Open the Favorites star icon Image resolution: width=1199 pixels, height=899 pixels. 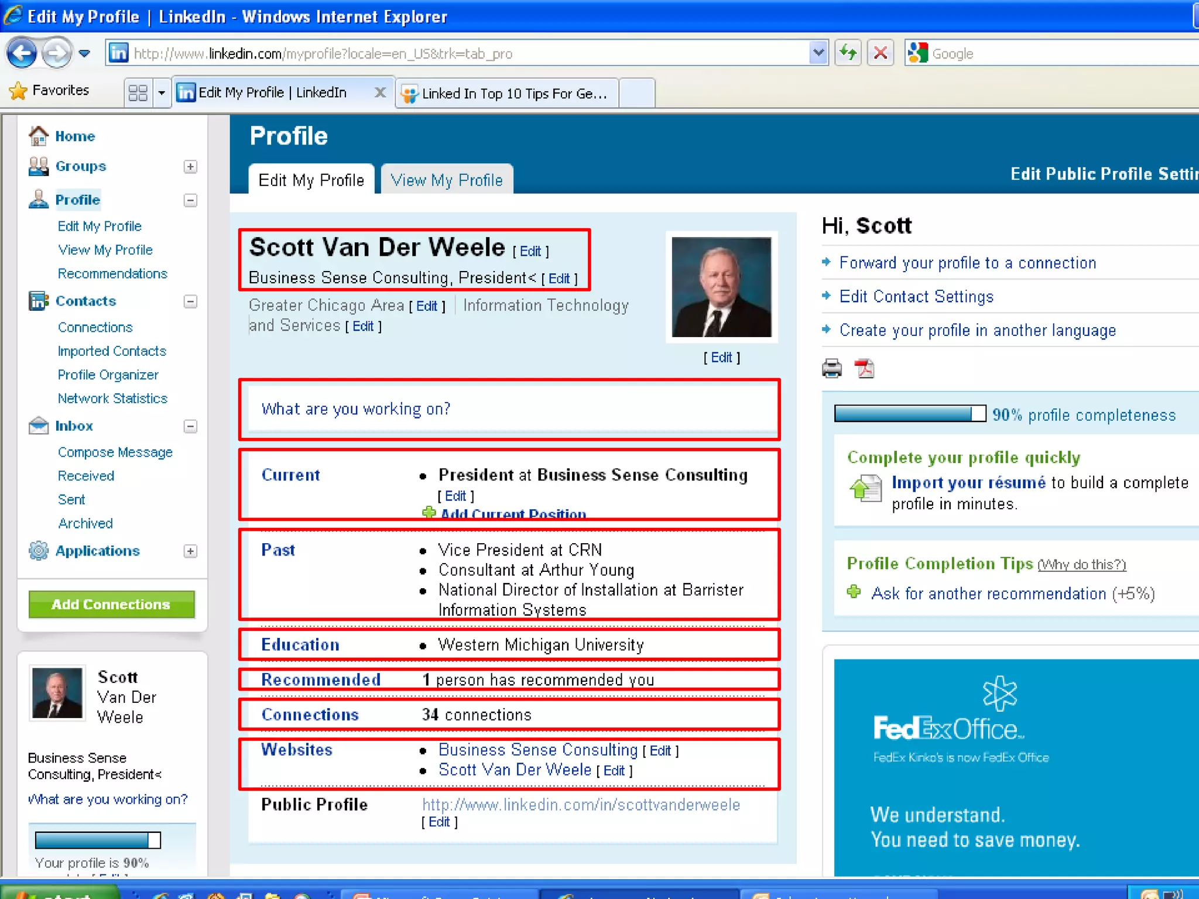tap(18, 91)
